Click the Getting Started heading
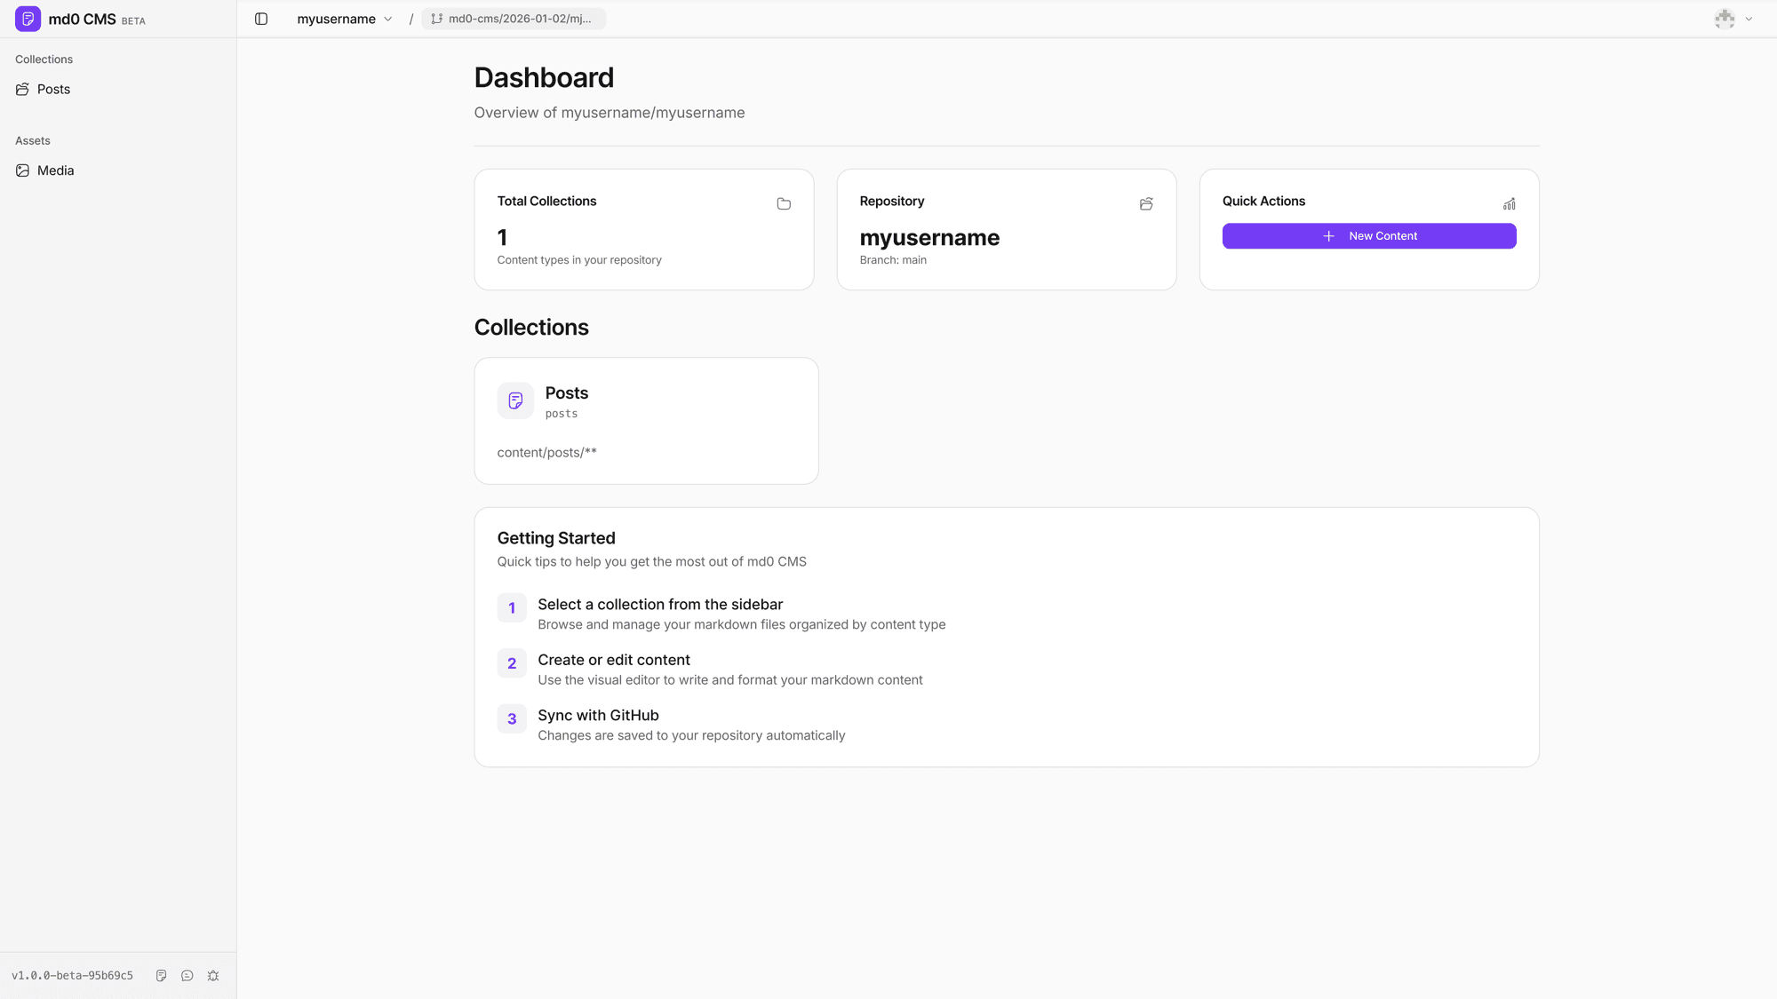The image size is (1777, 999). (556, 538)
